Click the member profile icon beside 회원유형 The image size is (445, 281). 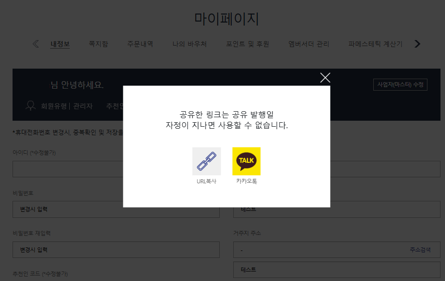click(x=31, y=106)
